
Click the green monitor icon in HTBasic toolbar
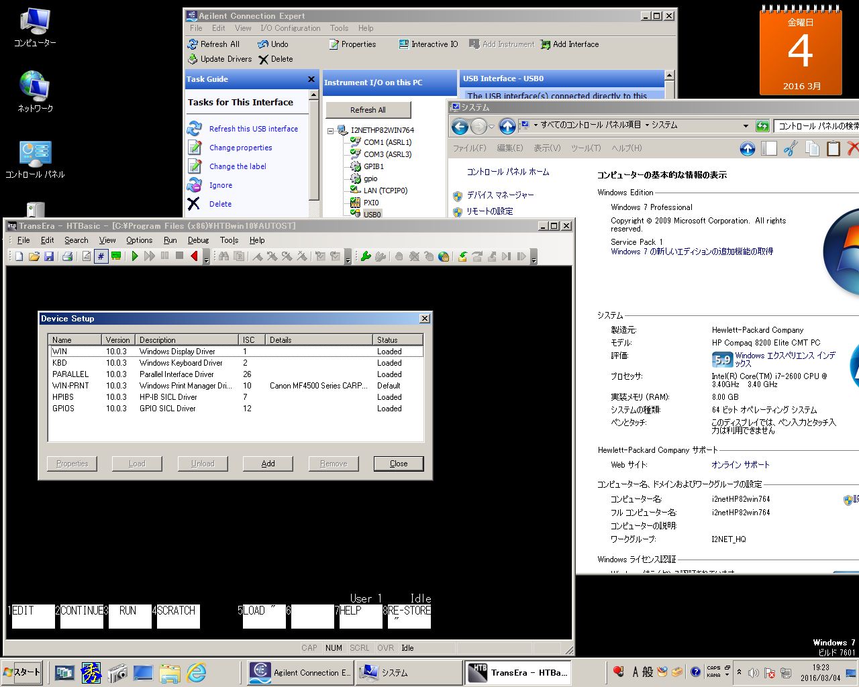pyautogui.click(x=116, y=256)
